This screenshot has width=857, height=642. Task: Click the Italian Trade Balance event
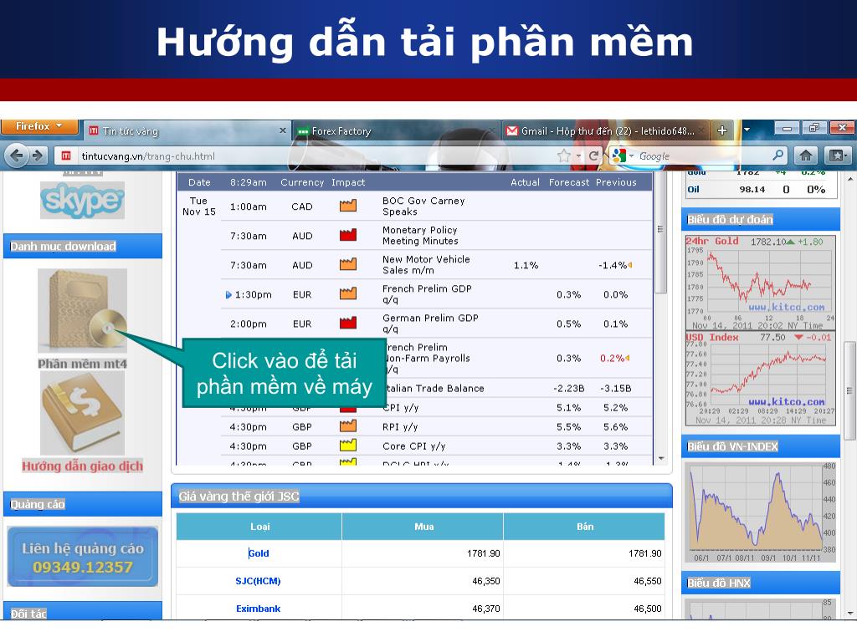tap(434, 388)
